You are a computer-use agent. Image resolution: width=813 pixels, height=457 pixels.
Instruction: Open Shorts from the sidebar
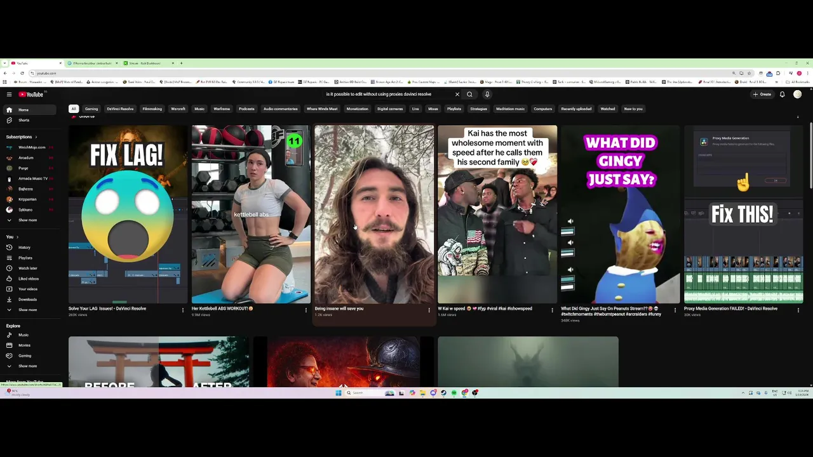click(30, 120)
